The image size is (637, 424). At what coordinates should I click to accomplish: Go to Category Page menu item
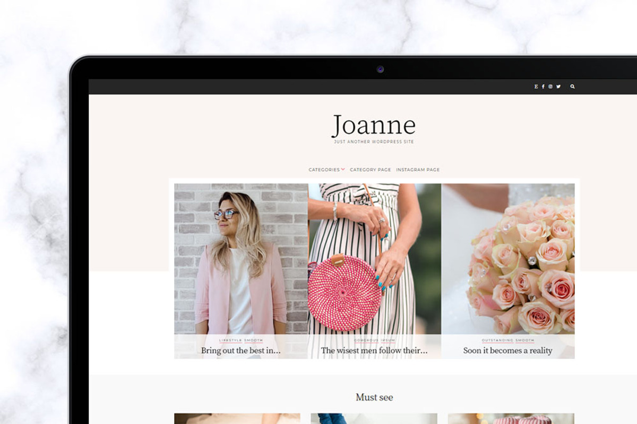pos(371,170)
